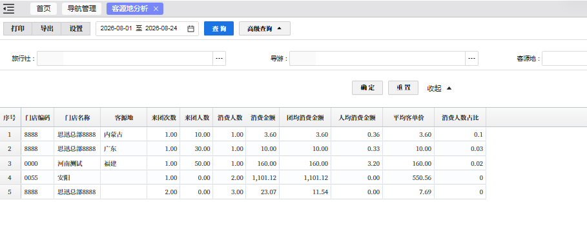
Task: Click the 重置 button
Action: pyautogui.click(x=403, y=88)
